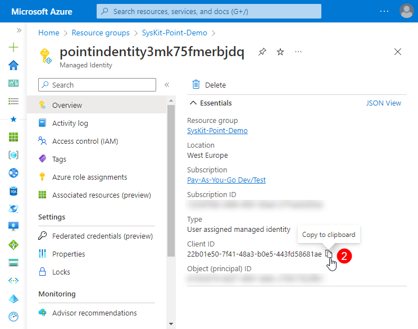Select Overview in resource menu
The image size is (418, 329).
pos(97,105)
